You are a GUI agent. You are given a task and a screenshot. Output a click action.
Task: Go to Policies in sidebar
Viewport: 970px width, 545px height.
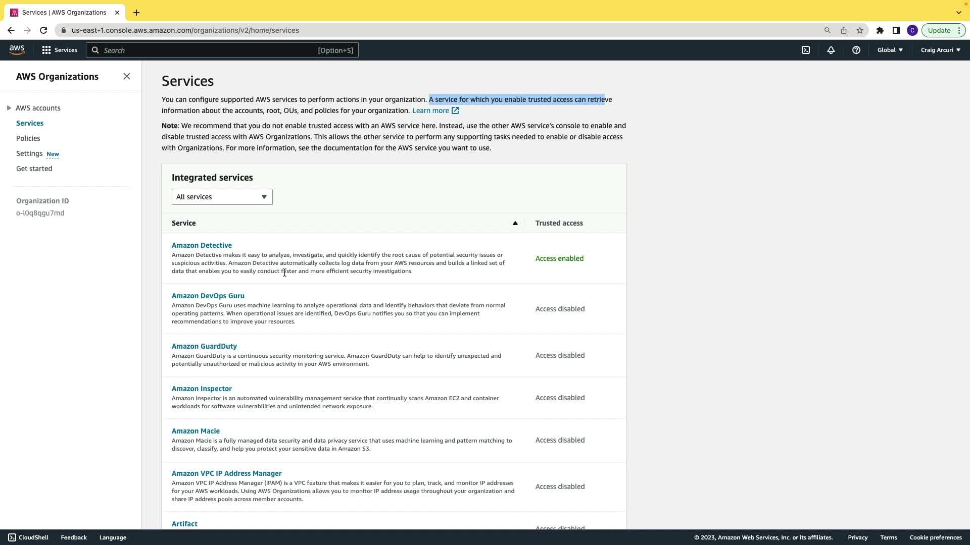[28, 138]
